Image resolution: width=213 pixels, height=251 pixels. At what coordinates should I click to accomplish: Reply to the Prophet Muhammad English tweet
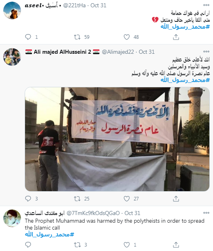click(x=28, y=245)
